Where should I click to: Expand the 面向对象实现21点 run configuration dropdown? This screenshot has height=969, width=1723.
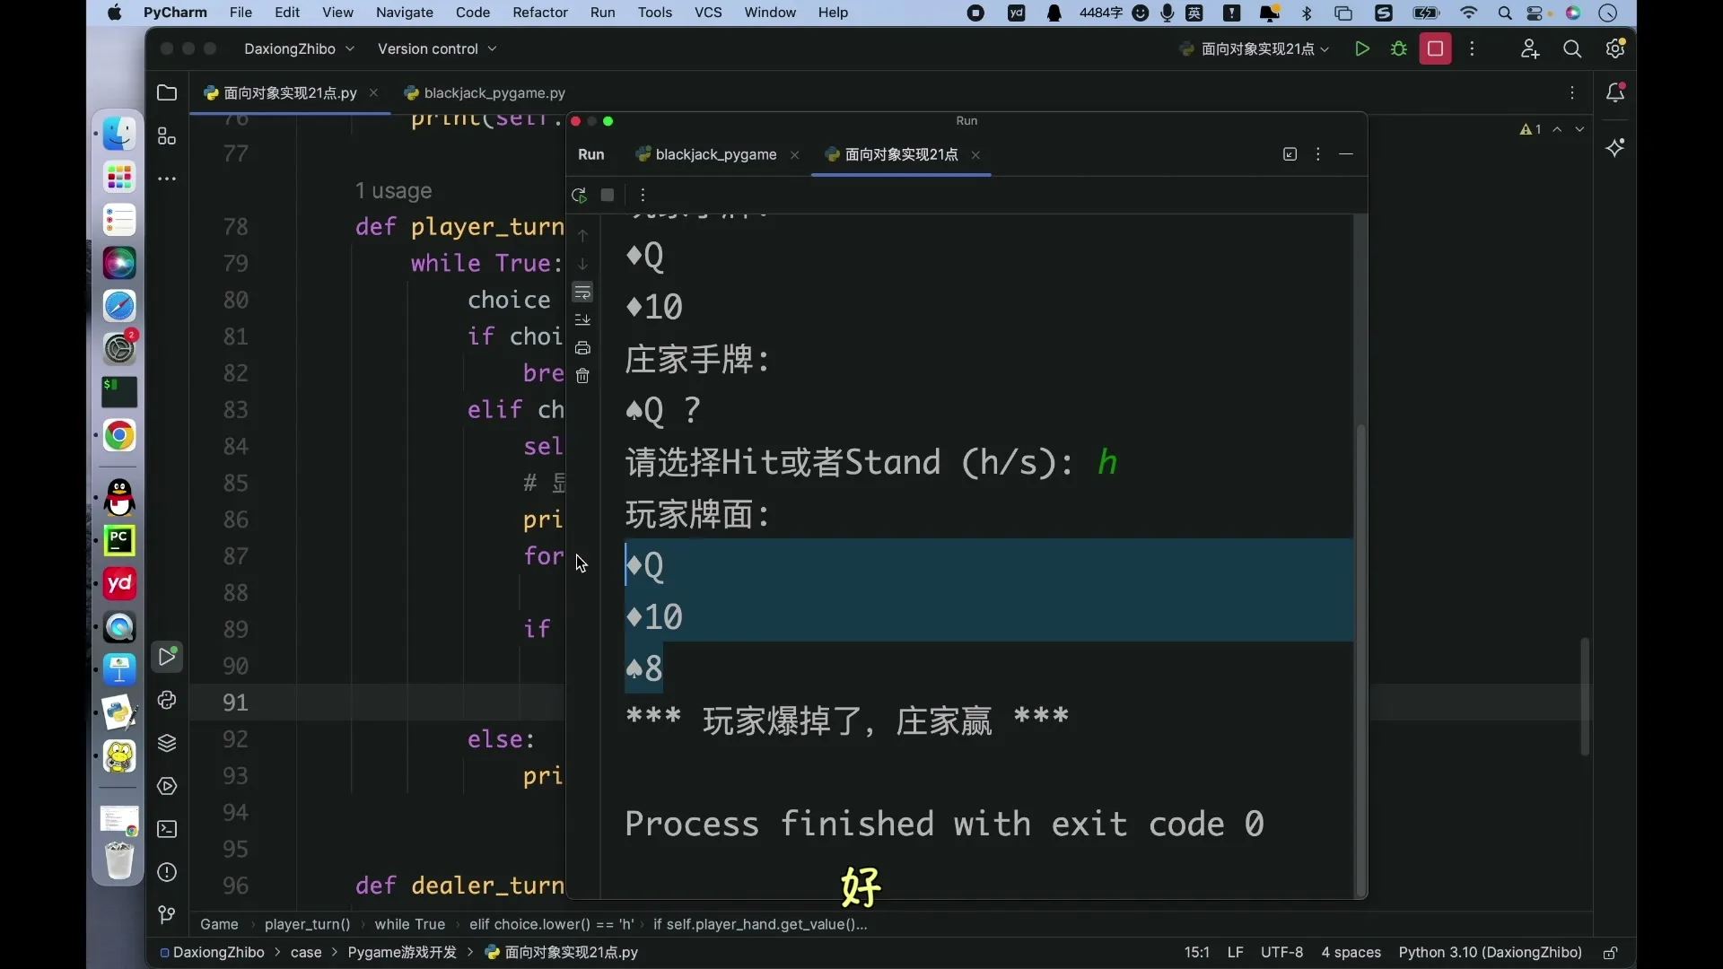point(1255,49)
